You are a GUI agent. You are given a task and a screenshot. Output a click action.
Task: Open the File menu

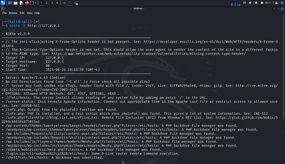coord(4,13)
